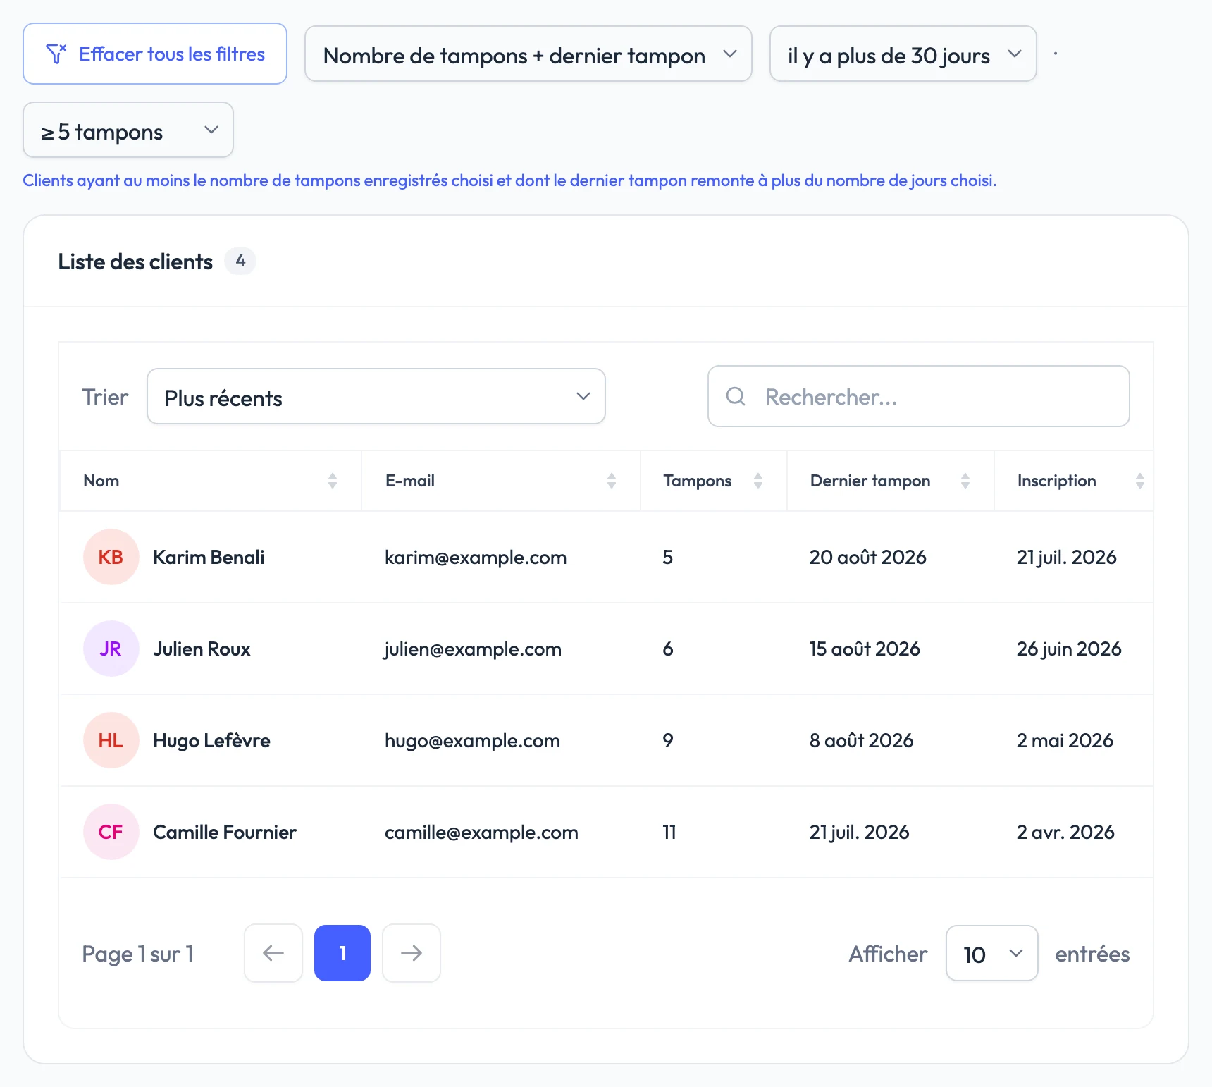This screenshot has height=1087, width=1212.
Task: Focus the Rechercher search field
Action: (x=919, y=396)
